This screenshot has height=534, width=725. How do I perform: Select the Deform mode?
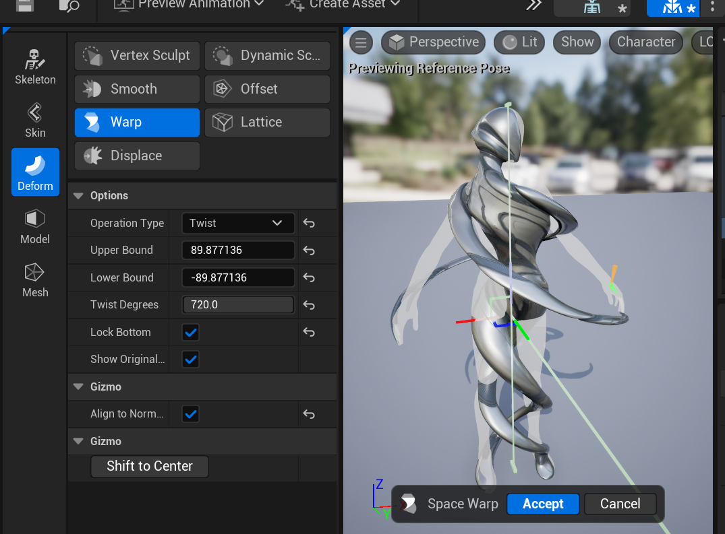(x=35, y=172)
